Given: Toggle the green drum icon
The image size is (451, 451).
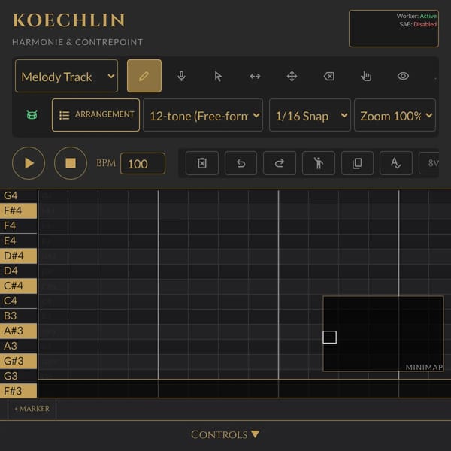Looking at the screenshot, I should [x=32, y=115].
